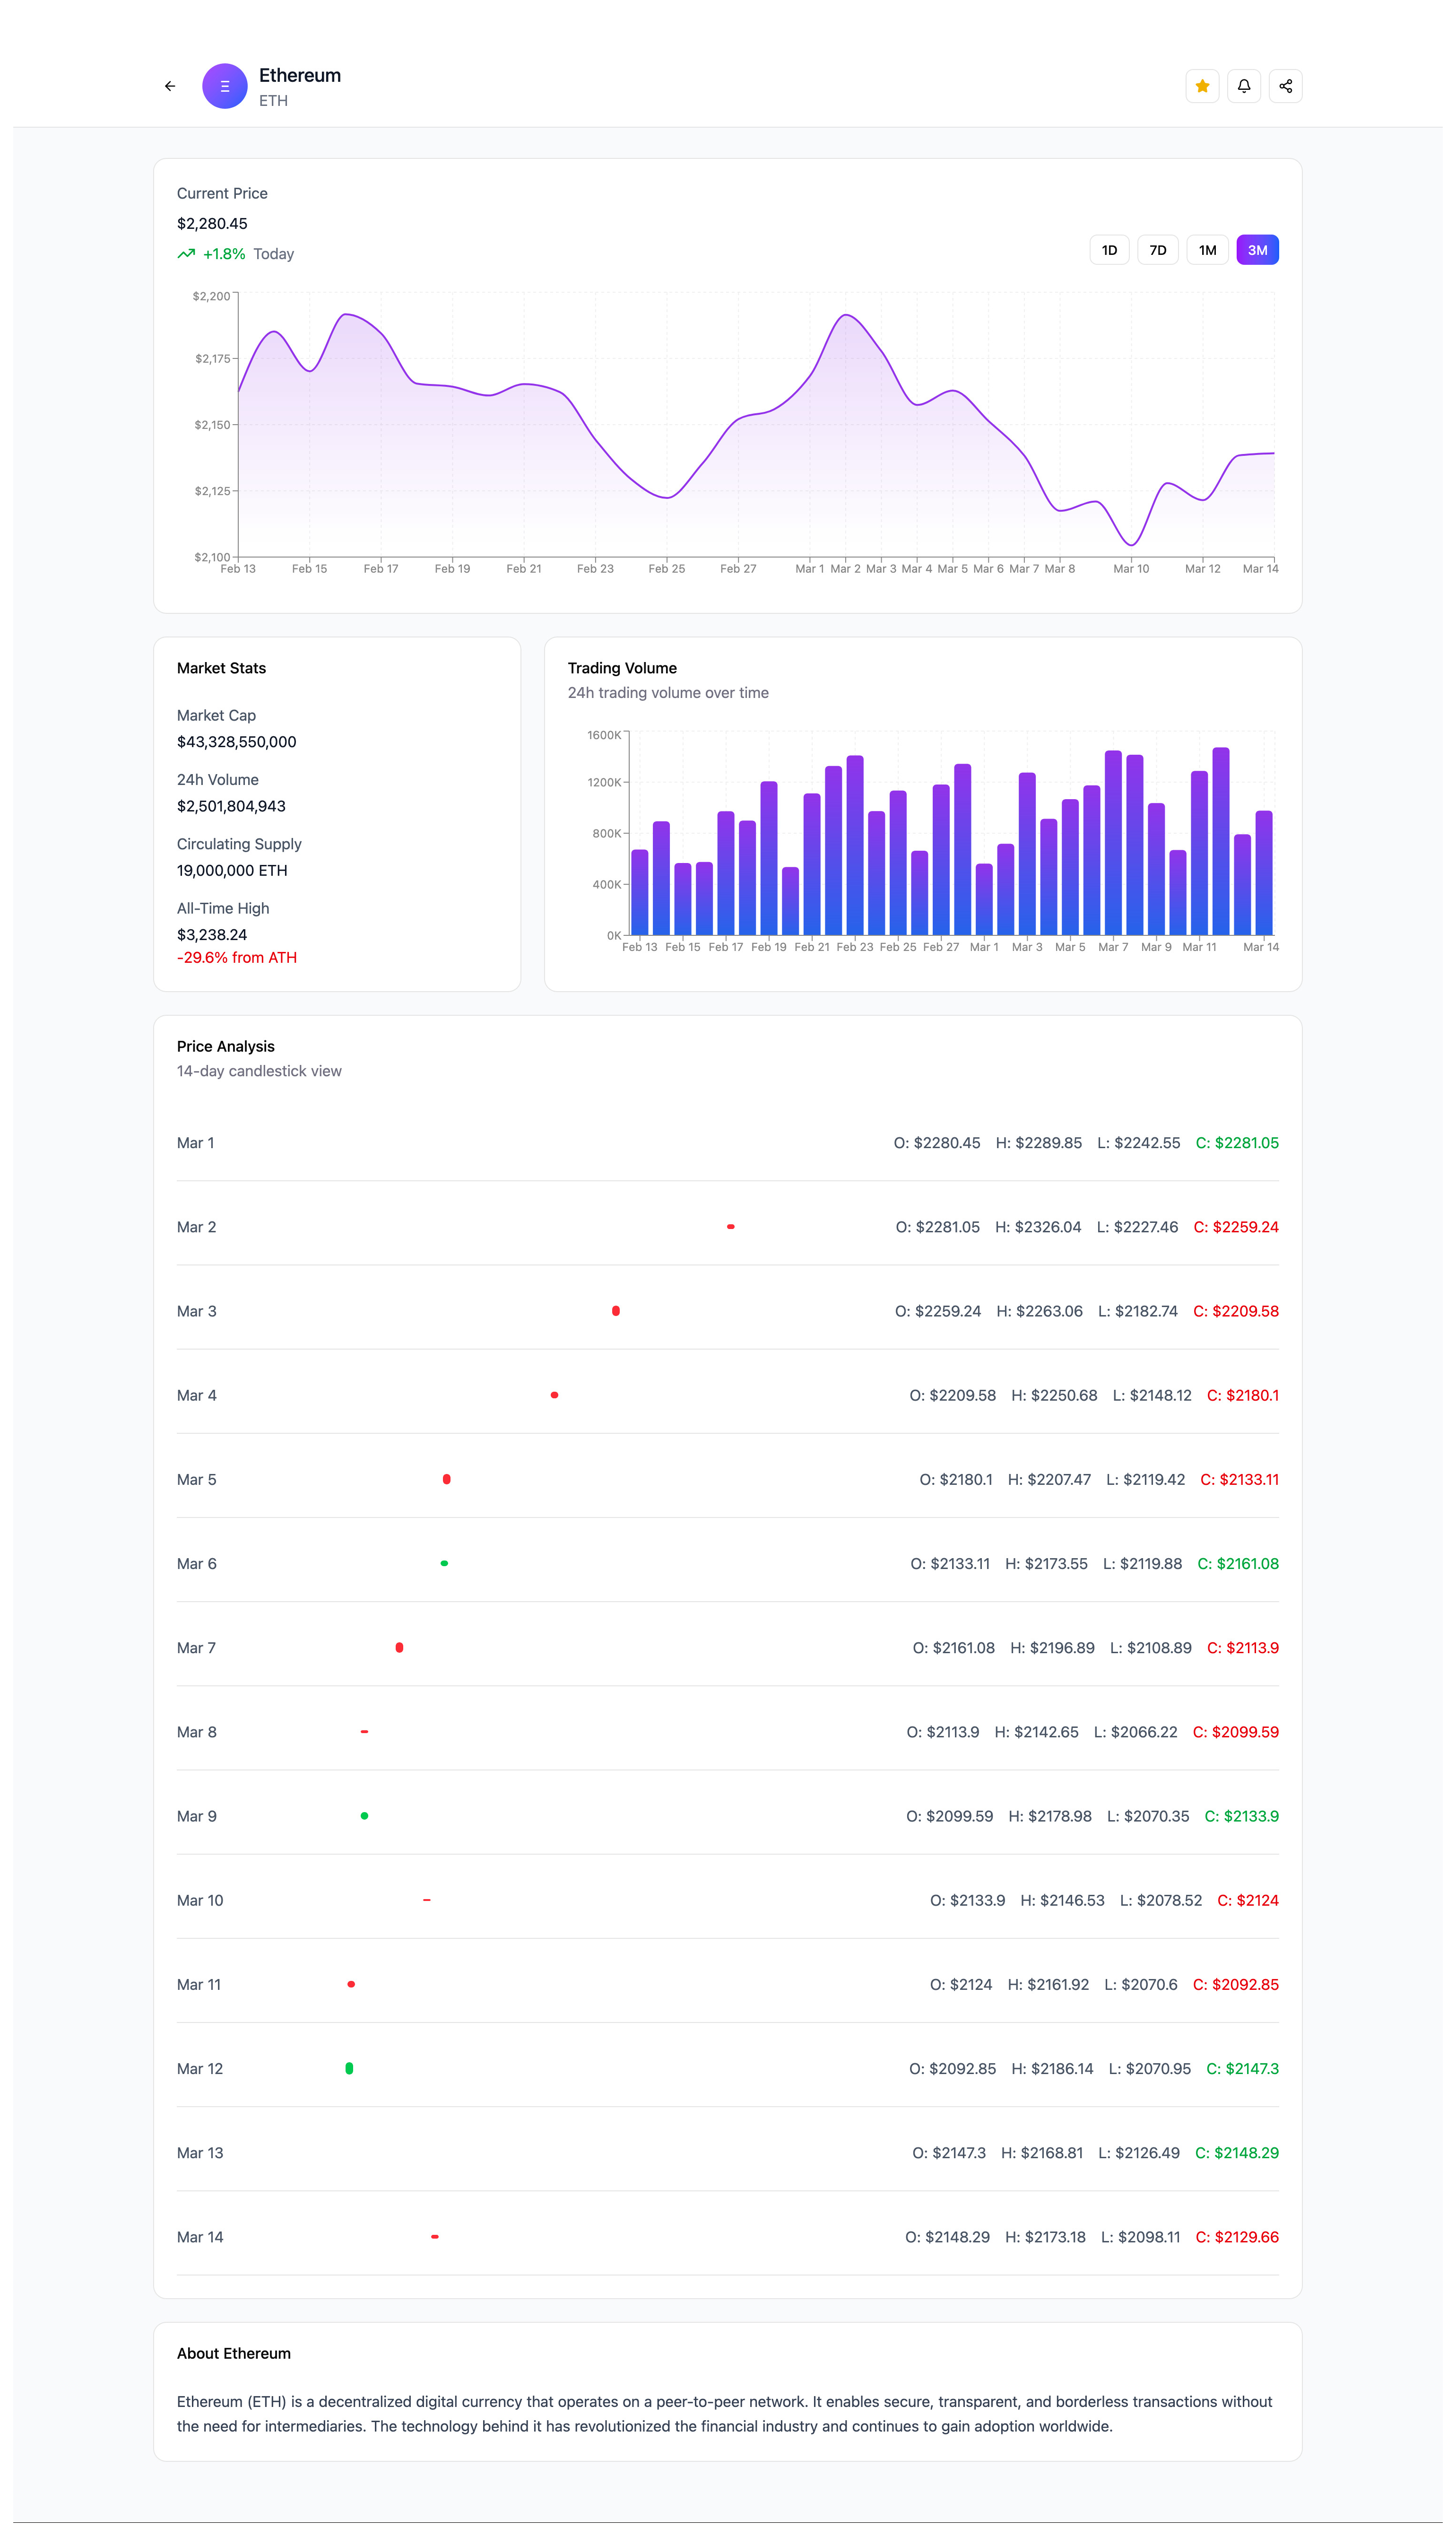Open notifications via bell icon

point(1244,86)
